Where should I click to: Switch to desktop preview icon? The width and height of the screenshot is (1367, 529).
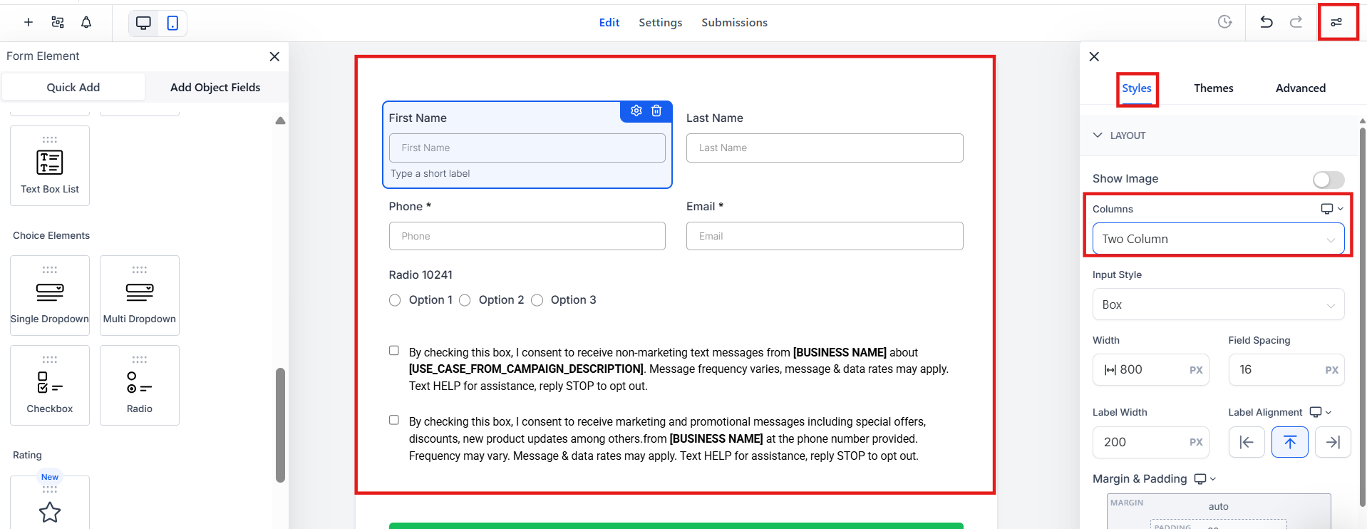click(143, 23)
